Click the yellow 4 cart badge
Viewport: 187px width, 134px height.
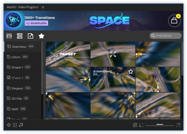[178, 16]
